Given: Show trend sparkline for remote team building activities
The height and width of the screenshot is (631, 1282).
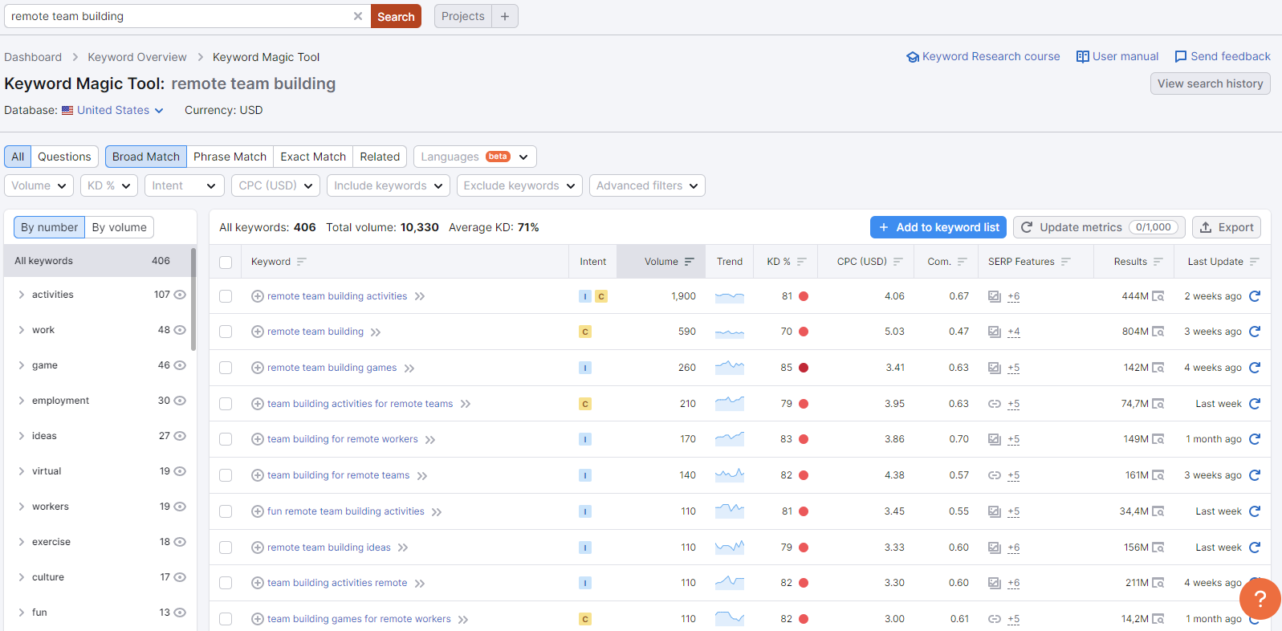Looking at the screenshot, I should click(730, 296).
